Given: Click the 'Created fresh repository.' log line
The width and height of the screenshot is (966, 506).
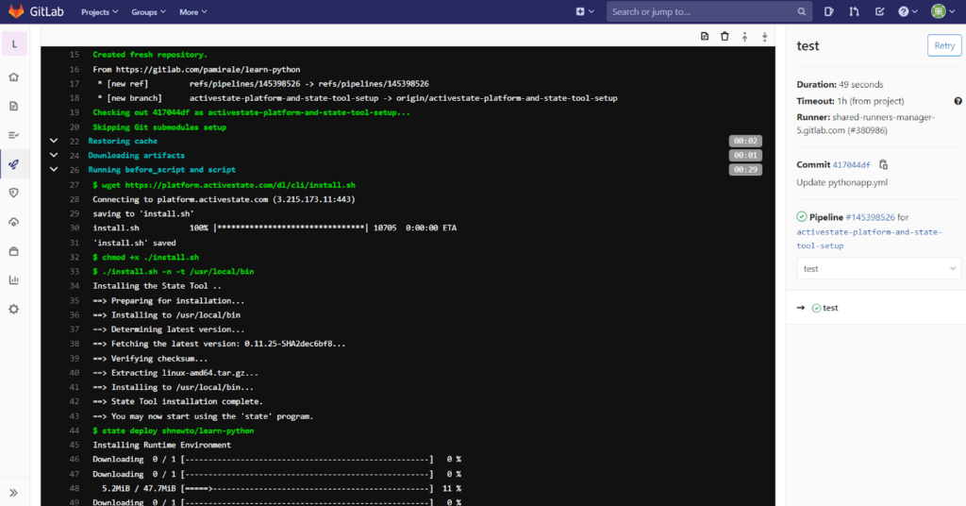Looking at the screenshot, I should (x=150, y=55).
